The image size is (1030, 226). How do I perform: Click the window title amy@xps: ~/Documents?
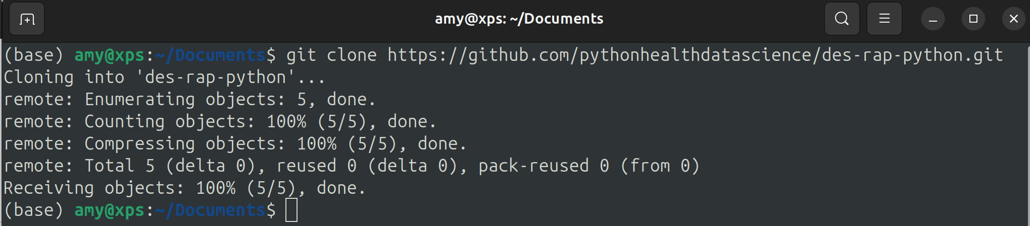pos(519,19)
